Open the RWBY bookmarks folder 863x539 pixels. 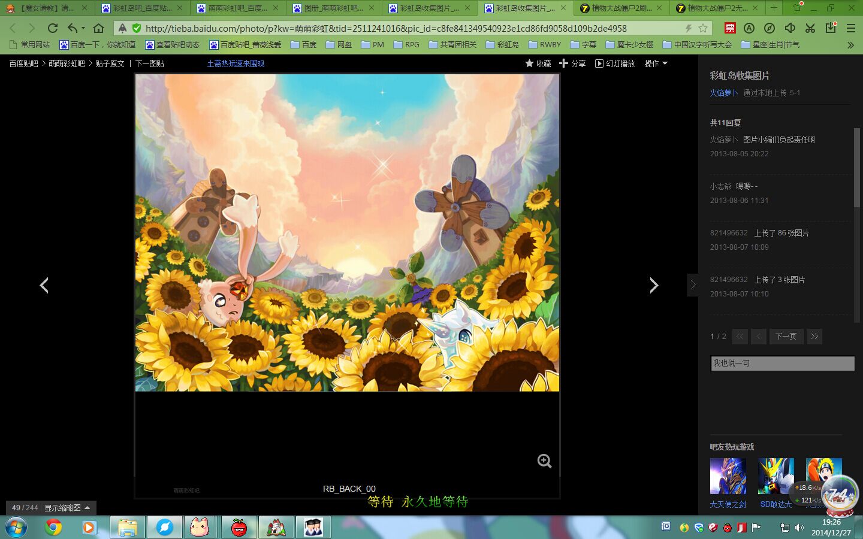tap(545, 45)
